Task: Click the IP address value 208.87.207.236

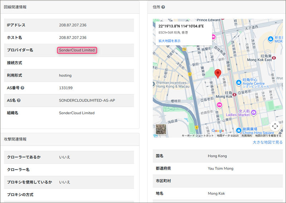Action: pyautogui.click(x=73, y=25)
